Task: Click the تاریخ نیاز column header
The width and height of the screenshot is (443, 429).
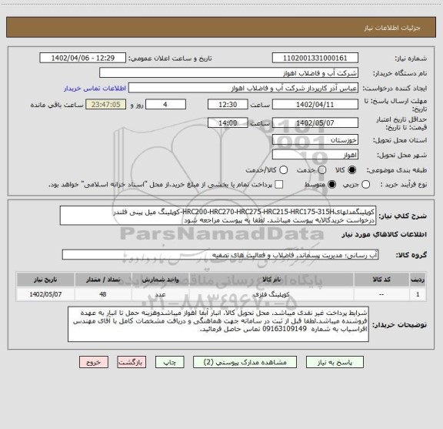Action: coord(45,280)
